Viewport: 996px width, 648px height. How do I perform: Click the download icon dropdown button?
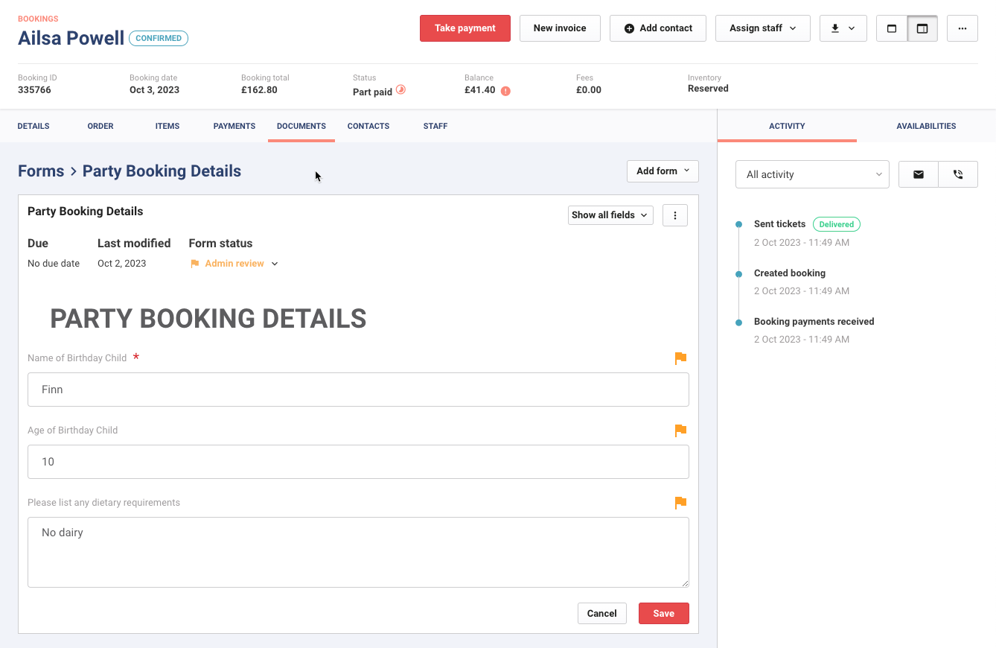coord(843,28)
